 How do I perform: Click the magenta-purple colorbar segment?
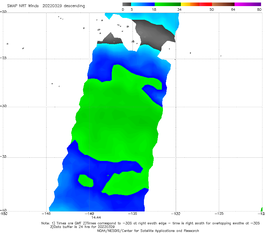pos(248,4)
